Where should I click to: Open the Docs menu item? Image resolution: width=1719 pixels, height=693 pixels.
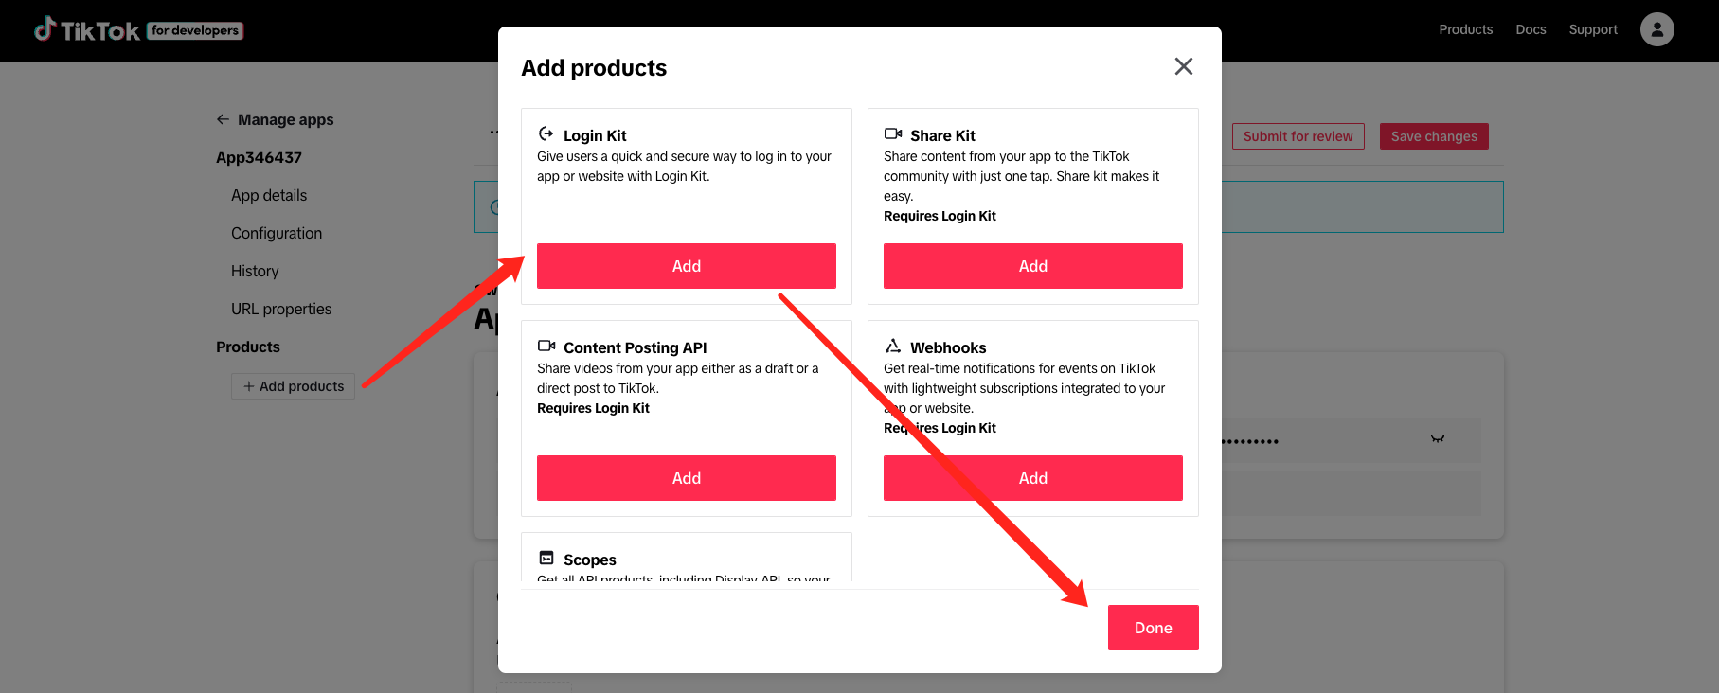[1531, 29]
